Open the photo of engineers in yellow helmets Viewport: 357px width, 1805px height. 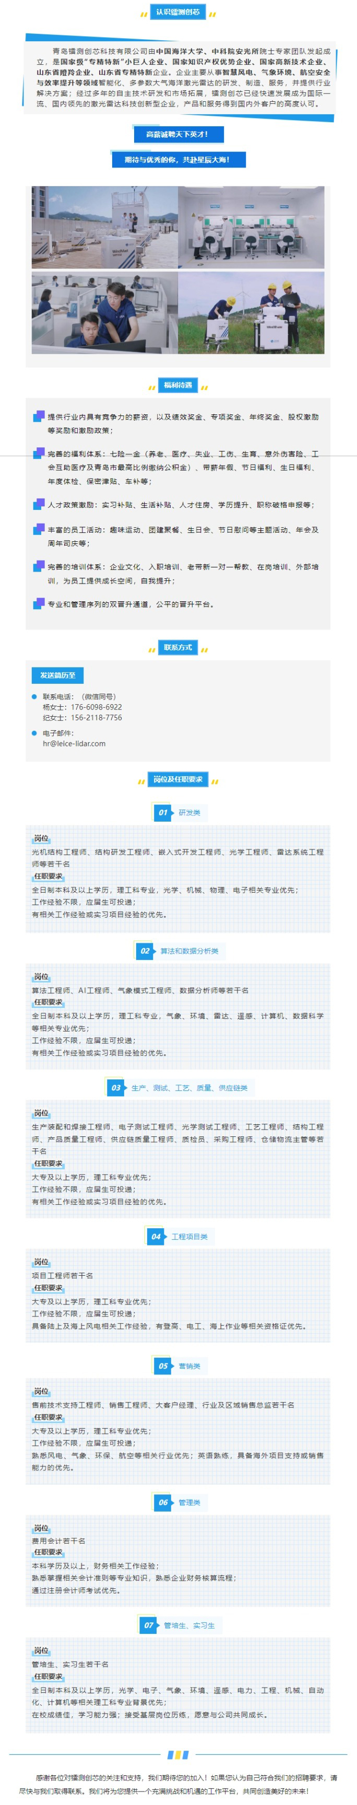pos(251,313)
